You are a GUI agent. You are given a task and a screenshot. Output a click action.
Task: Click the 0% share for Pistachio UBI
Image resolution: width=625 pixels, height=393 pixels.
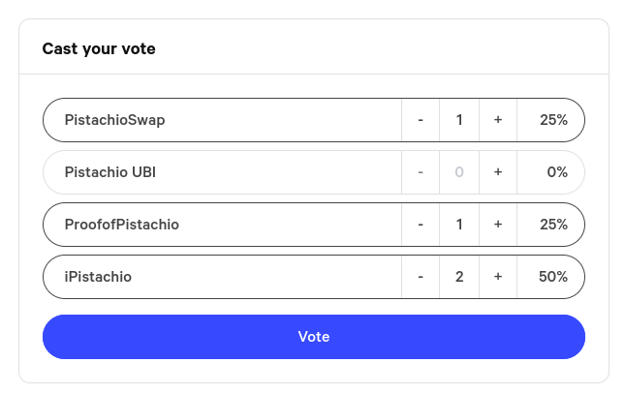(x=556, y=172)
